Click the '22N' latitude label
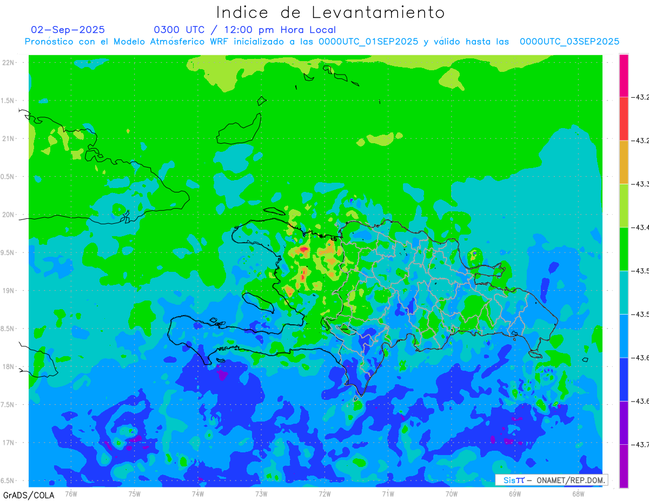649x501 pixels. (9, 63)
